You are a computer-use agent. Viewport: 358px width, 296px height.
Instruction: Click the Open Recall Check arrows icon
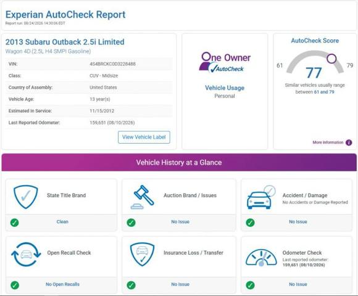point(26,254)
